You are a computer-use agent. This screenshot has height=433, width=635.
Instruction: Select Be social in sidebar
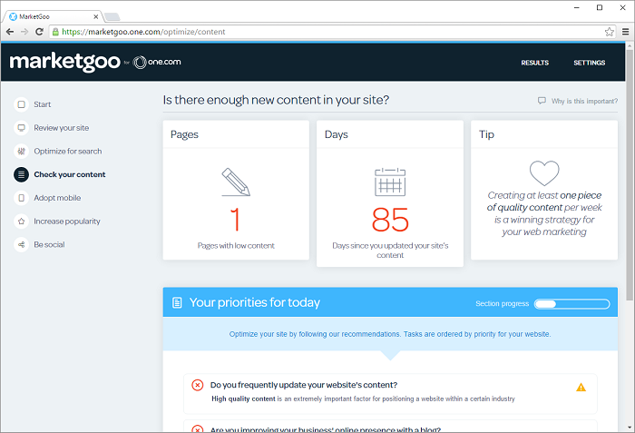point(49,244)
